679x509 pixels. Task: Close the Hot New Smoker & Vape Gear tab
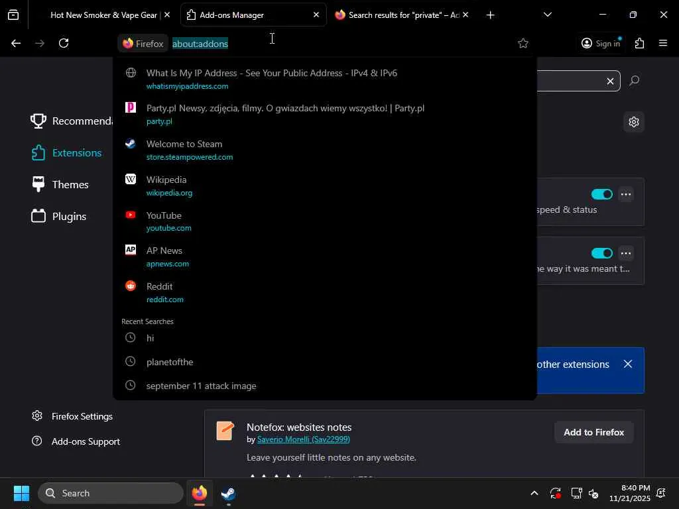tap(167, 15)
